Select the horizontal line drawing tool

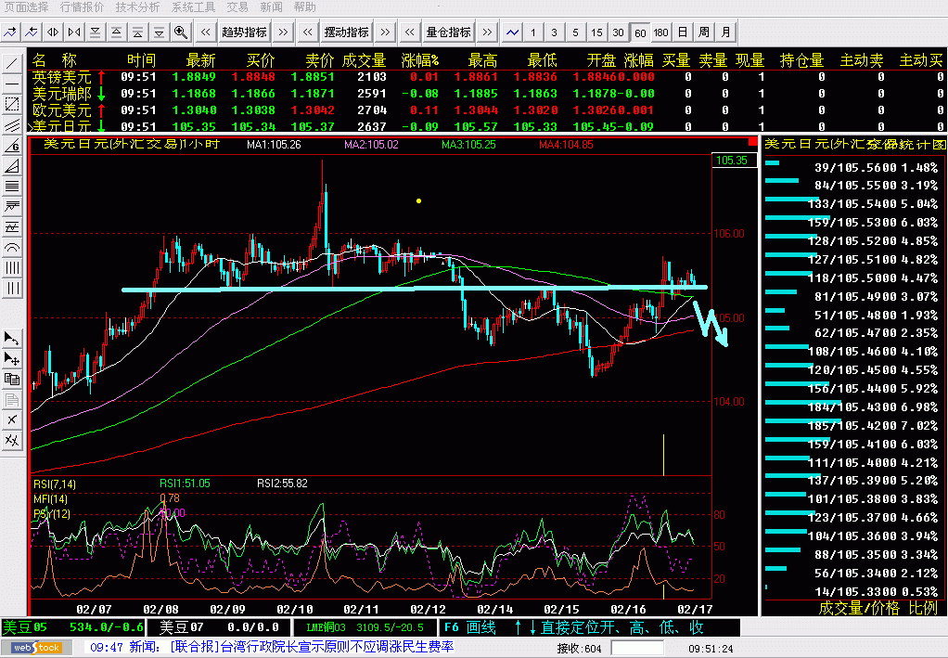(11, 84)
